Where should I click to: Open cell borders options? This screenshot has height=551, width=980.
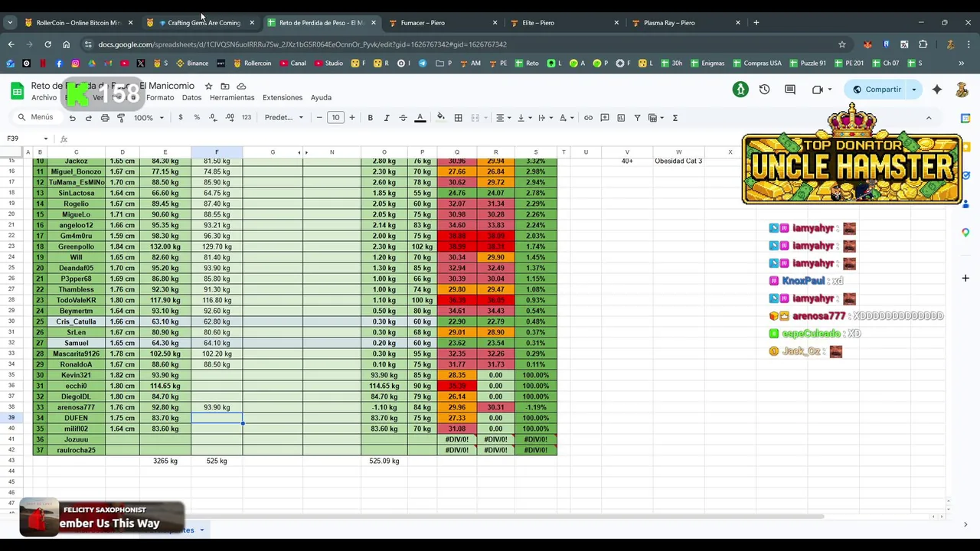click(x=459, y=118)
